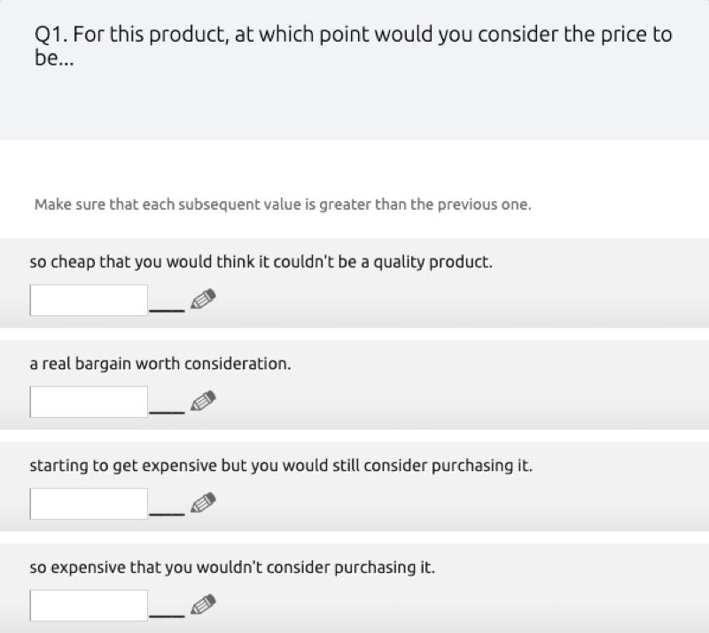Click underline blank next to 'real bargain' input
The image size is (709, 633).
(167, 412)
